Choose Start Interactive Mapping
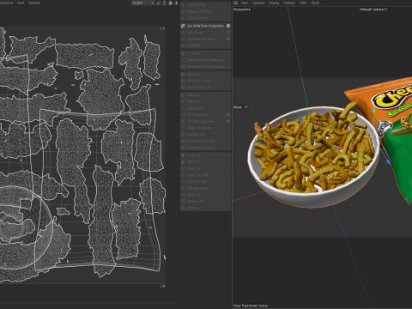Image resolution: width=412 pixels, height=309 pixels. coord(205,60)
